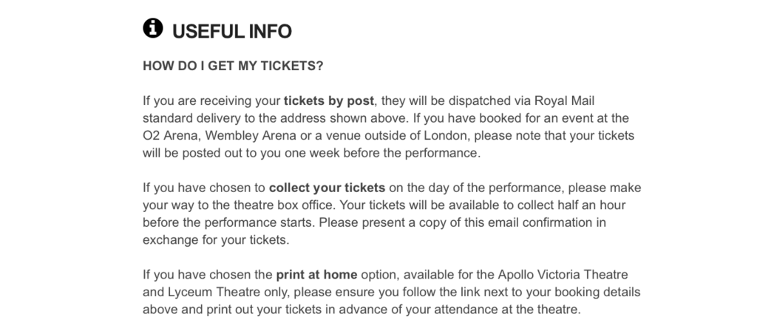This screenshot has height=331, width=757.
Task: Click the words 'Royal Mail'
Action: 564,100
